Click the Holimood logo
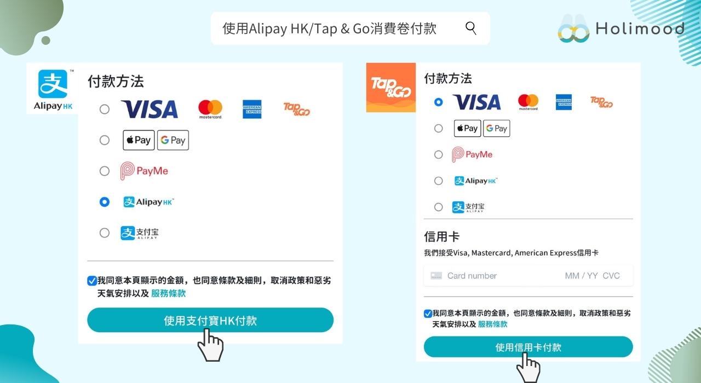The width and height of the screenshot is (701, 383). [622, 29]
